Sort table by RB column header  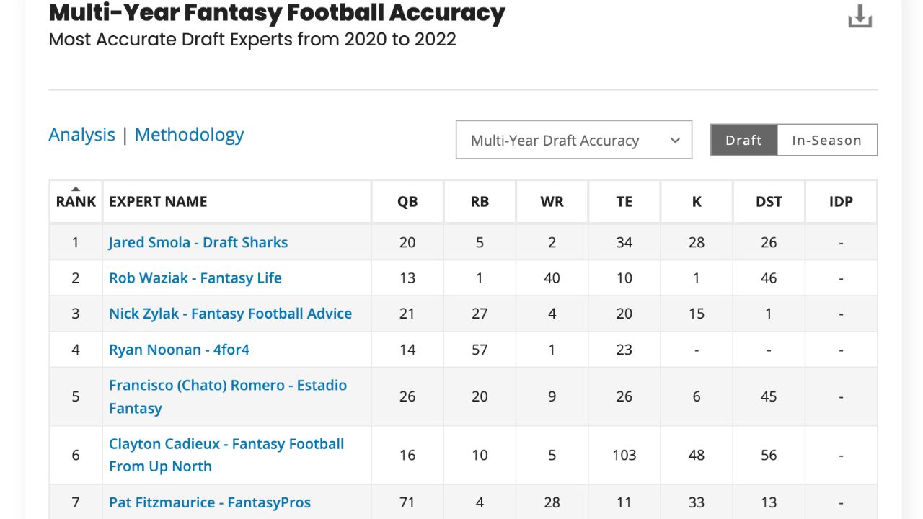pyautogui.click(x=480, y=202)
